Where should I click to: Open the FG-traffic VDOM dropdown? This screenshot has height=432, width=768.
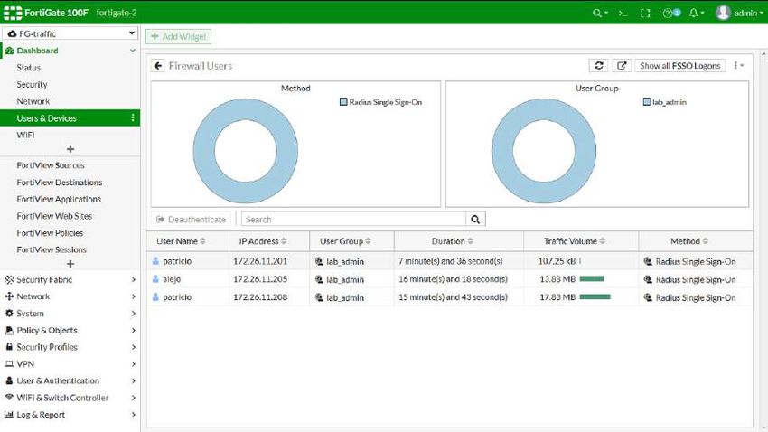pyautogui.click(x=70, y=33)
